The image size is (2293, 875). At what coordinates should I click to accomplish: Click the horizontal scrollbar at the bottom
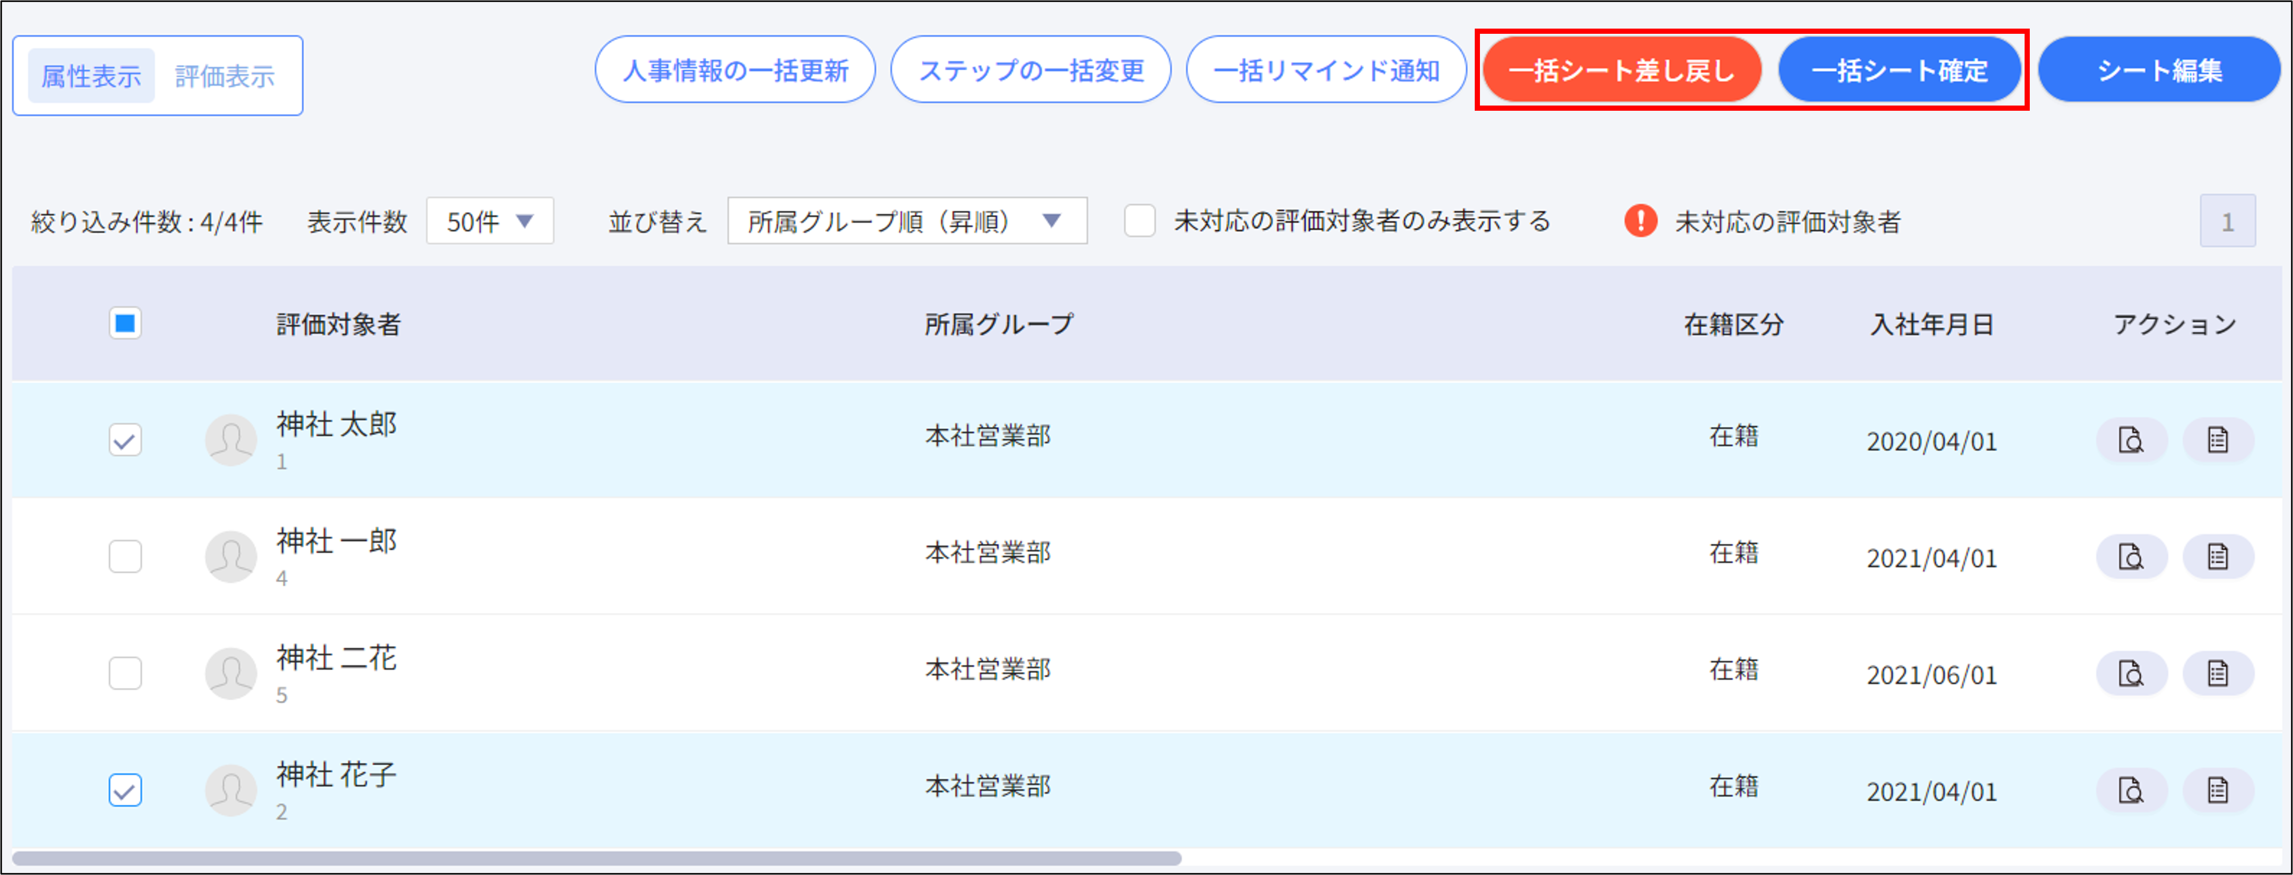[x=596, y=859]
